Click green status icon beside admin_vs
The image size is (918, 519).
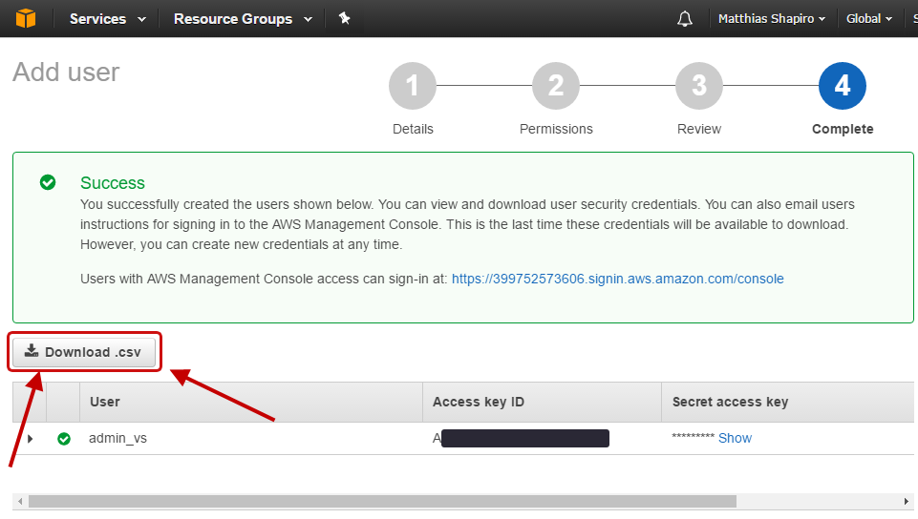(64, 439)
